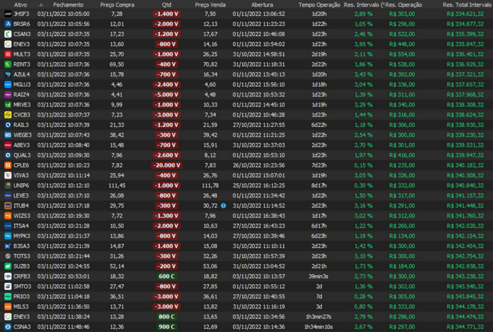Screen dimensions: 493x332
Task: Click the RENT3 green logo icon
Action: (8, 64)
